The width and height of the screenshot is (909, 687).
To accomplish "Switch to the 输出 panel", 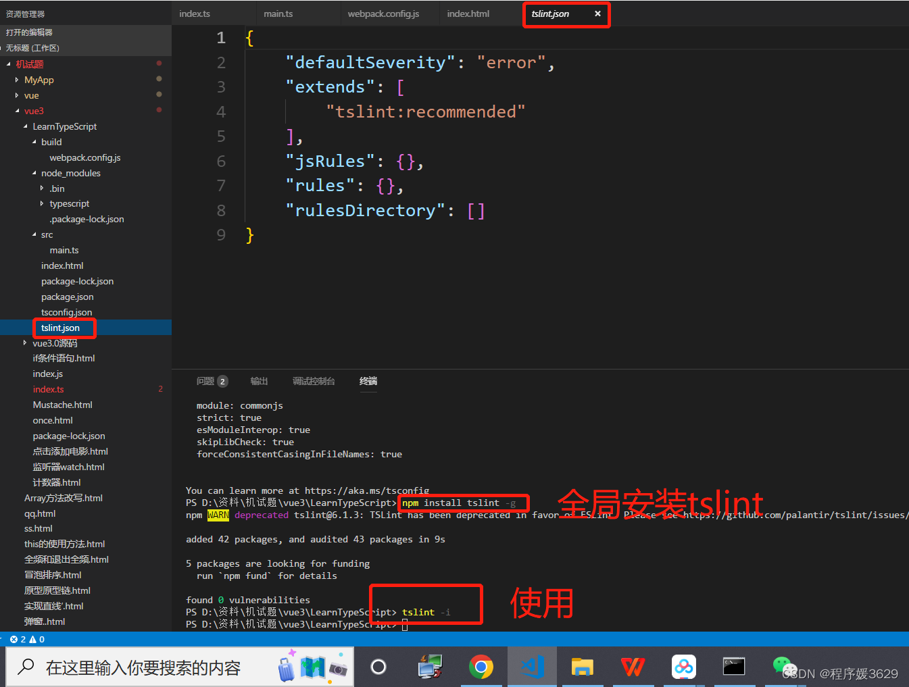I will (x=259, y=381).
